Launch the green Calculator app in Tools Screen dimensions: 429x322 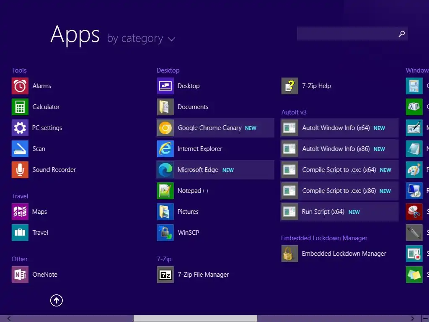click(x=36, y=107)
